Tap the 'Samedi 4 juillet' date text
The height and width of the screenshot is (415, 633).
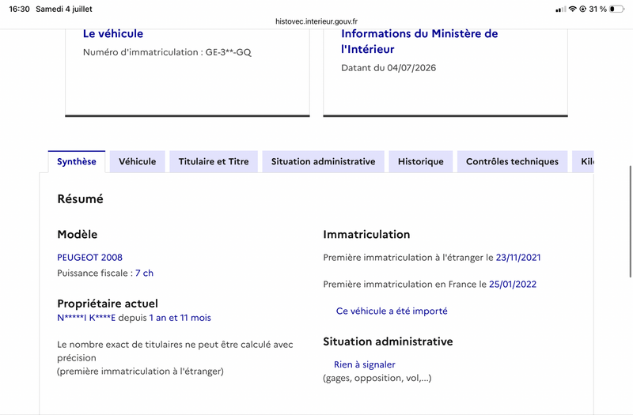(64, 9)
